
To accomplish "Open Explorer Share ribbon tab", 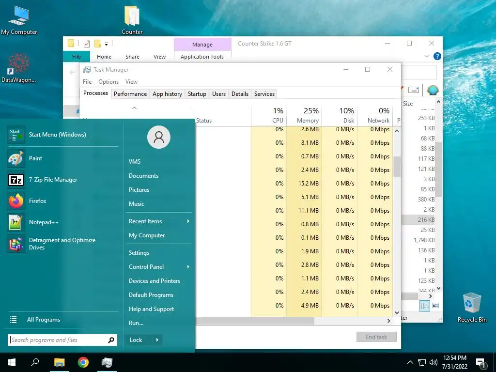I will 132,57.
